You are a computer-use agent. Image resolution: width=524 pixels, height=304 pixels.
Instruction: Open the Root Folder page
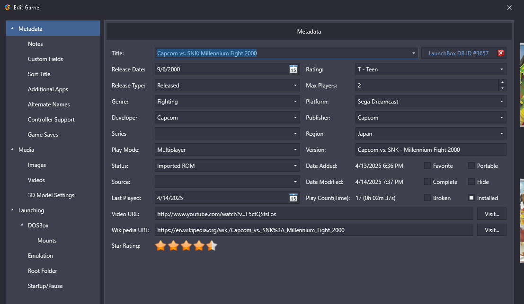43,270
